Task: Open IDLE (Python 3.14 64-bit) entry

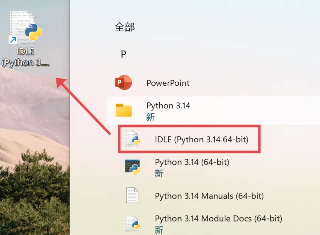Action: point(201,140)
